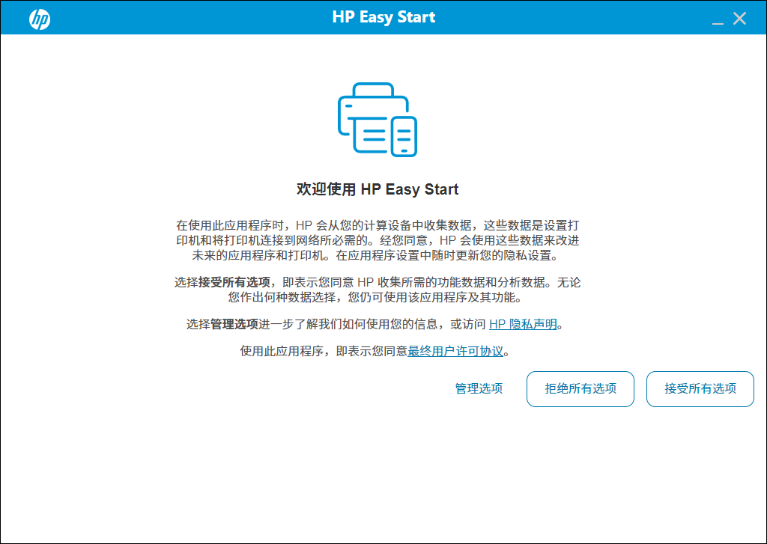
Task: Decline data collection via 拒绝所有选项
Action: [x=580, y=388]
